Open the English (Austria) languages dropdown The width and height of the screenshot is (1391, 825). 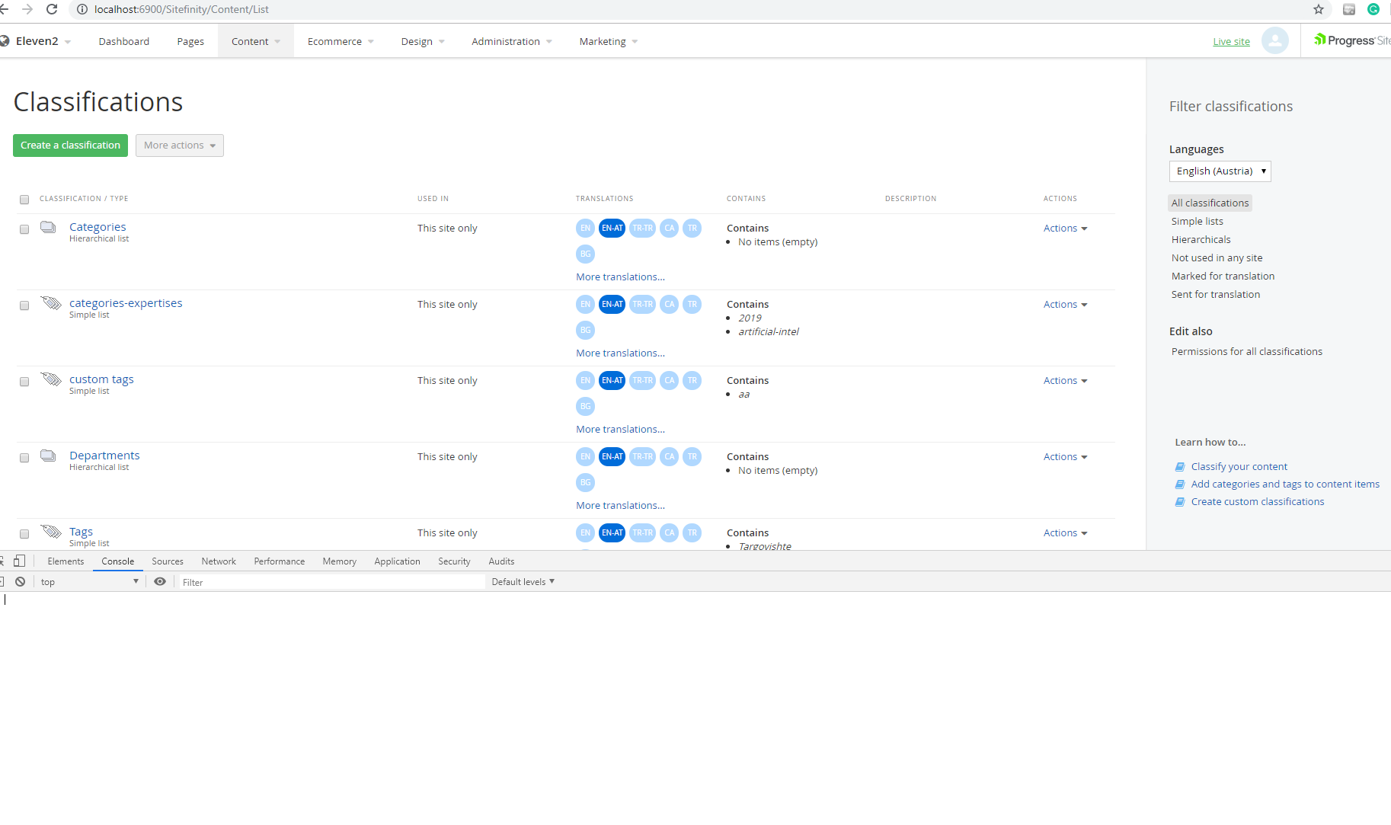pos(1219,171)
